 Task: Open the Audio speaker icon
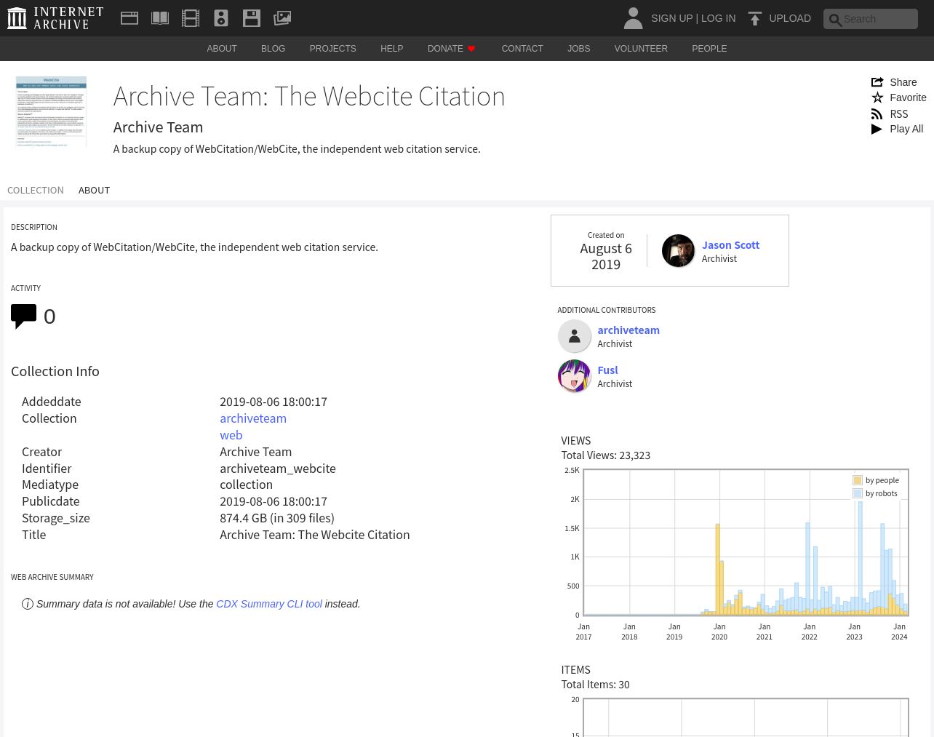click(x=221, y=18)
